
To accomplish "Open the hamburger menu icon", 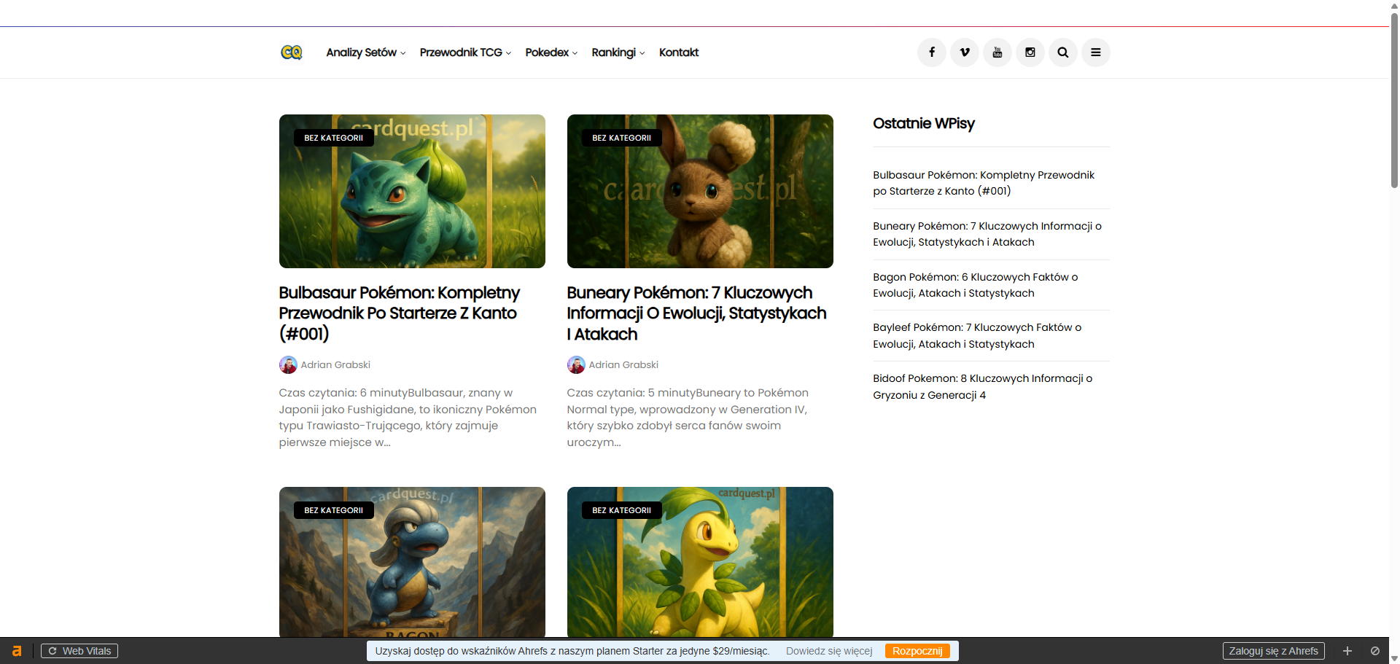I will point(1095,52).
